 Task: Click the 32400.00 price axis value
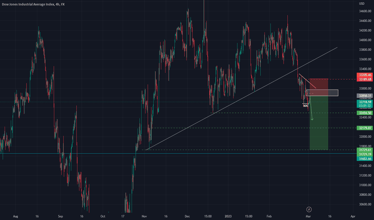[x=365, y=117]
